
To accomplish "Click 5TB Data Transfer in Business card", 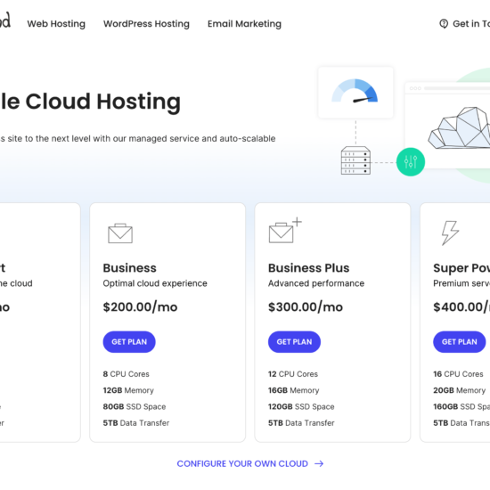I will 136,423.
